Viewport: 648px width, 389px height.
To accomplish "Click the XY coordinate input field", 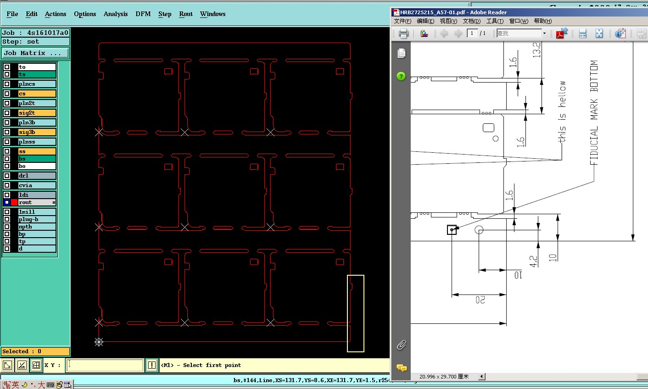I will coord(105,365).
